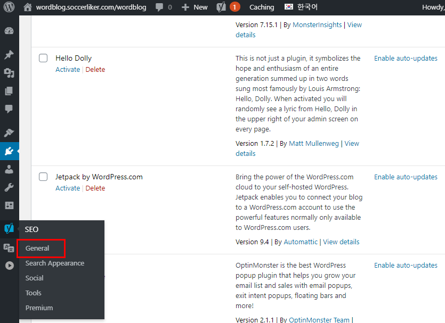The height and width of the screenshot is (323, 445).
Task: Click New in admin bar
Action: coord(200,7)
